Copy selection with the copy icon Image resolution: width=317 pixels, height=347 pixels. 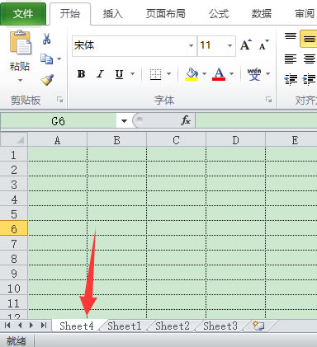46,59
